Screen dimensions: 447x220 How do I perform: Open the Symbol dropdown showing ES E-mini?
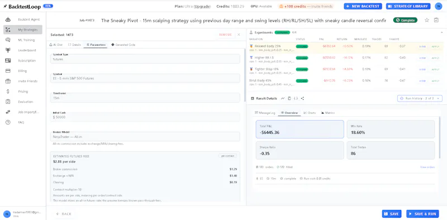pyautogui.click(x=145, y=78)
